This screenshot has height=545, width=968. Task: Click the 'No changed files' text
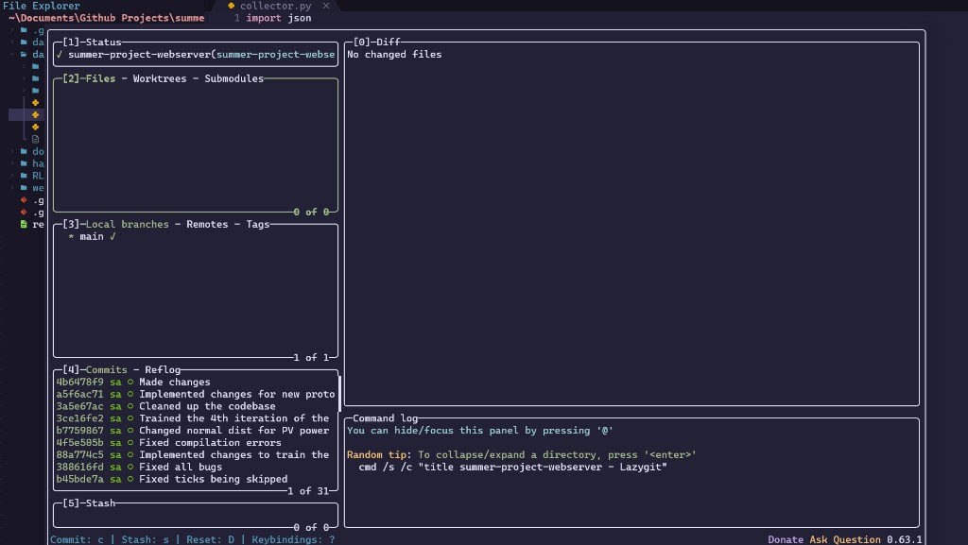(x=394, y=54)
